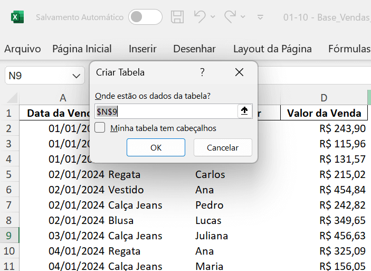Click the table data range input field
Image resolution: width=371 pixels, height=271 pixels.
tap(166, 111)
